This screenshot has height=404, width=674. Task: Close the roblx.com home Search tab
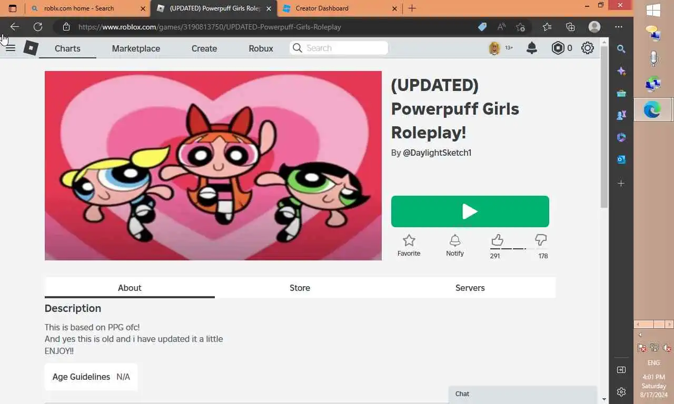point(143,8)
